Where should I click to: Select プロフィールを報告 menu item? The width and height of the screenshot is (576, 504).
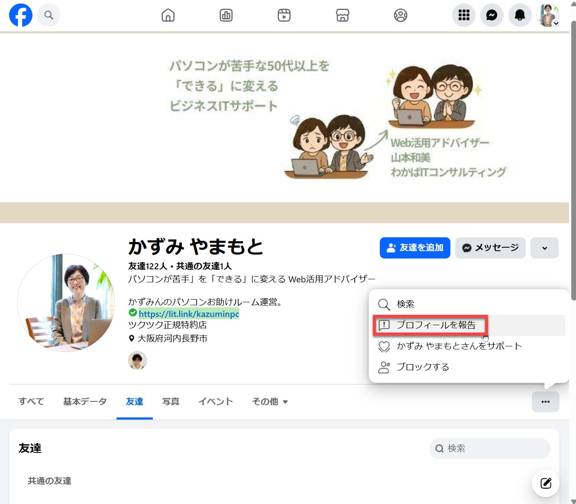click(435, 325)
